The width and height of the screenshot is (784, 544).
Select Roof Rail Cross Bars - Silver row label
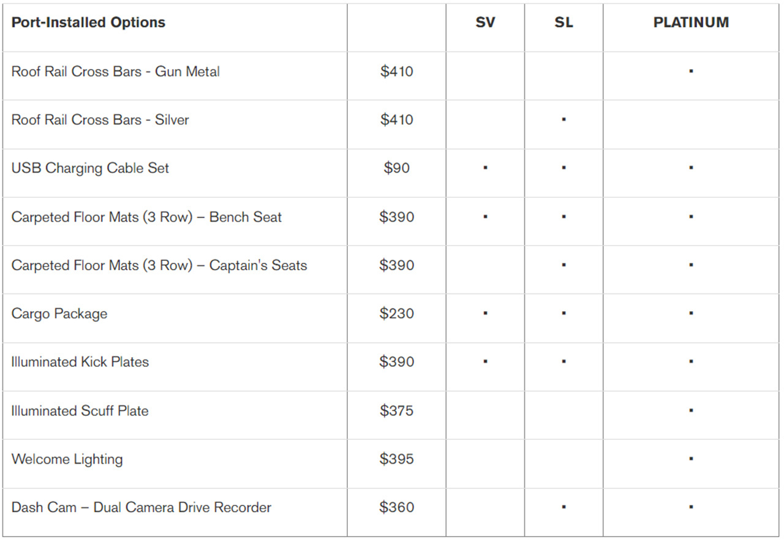point(100,120)
